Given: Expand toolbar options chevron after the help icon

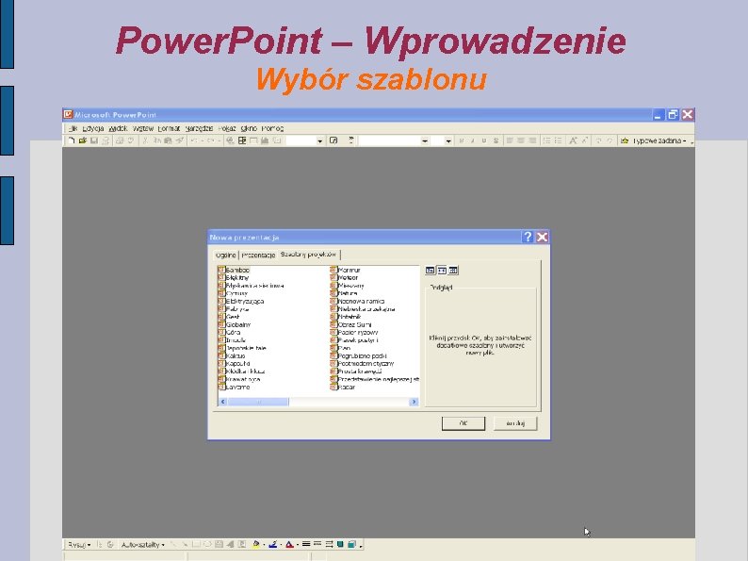Looking at the screenshot, I should pyautogui.click(x=351, y=140).
